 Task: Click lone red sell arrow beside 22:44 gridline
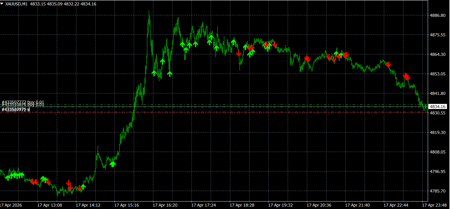click(388, 65)
